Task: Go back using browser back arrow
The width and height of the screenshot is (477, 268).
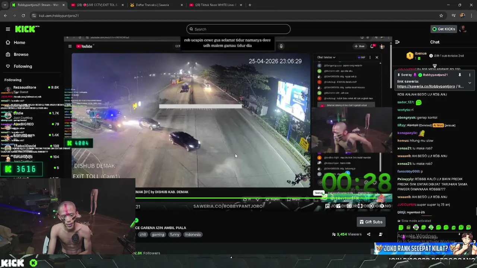Action: (5, 16)
